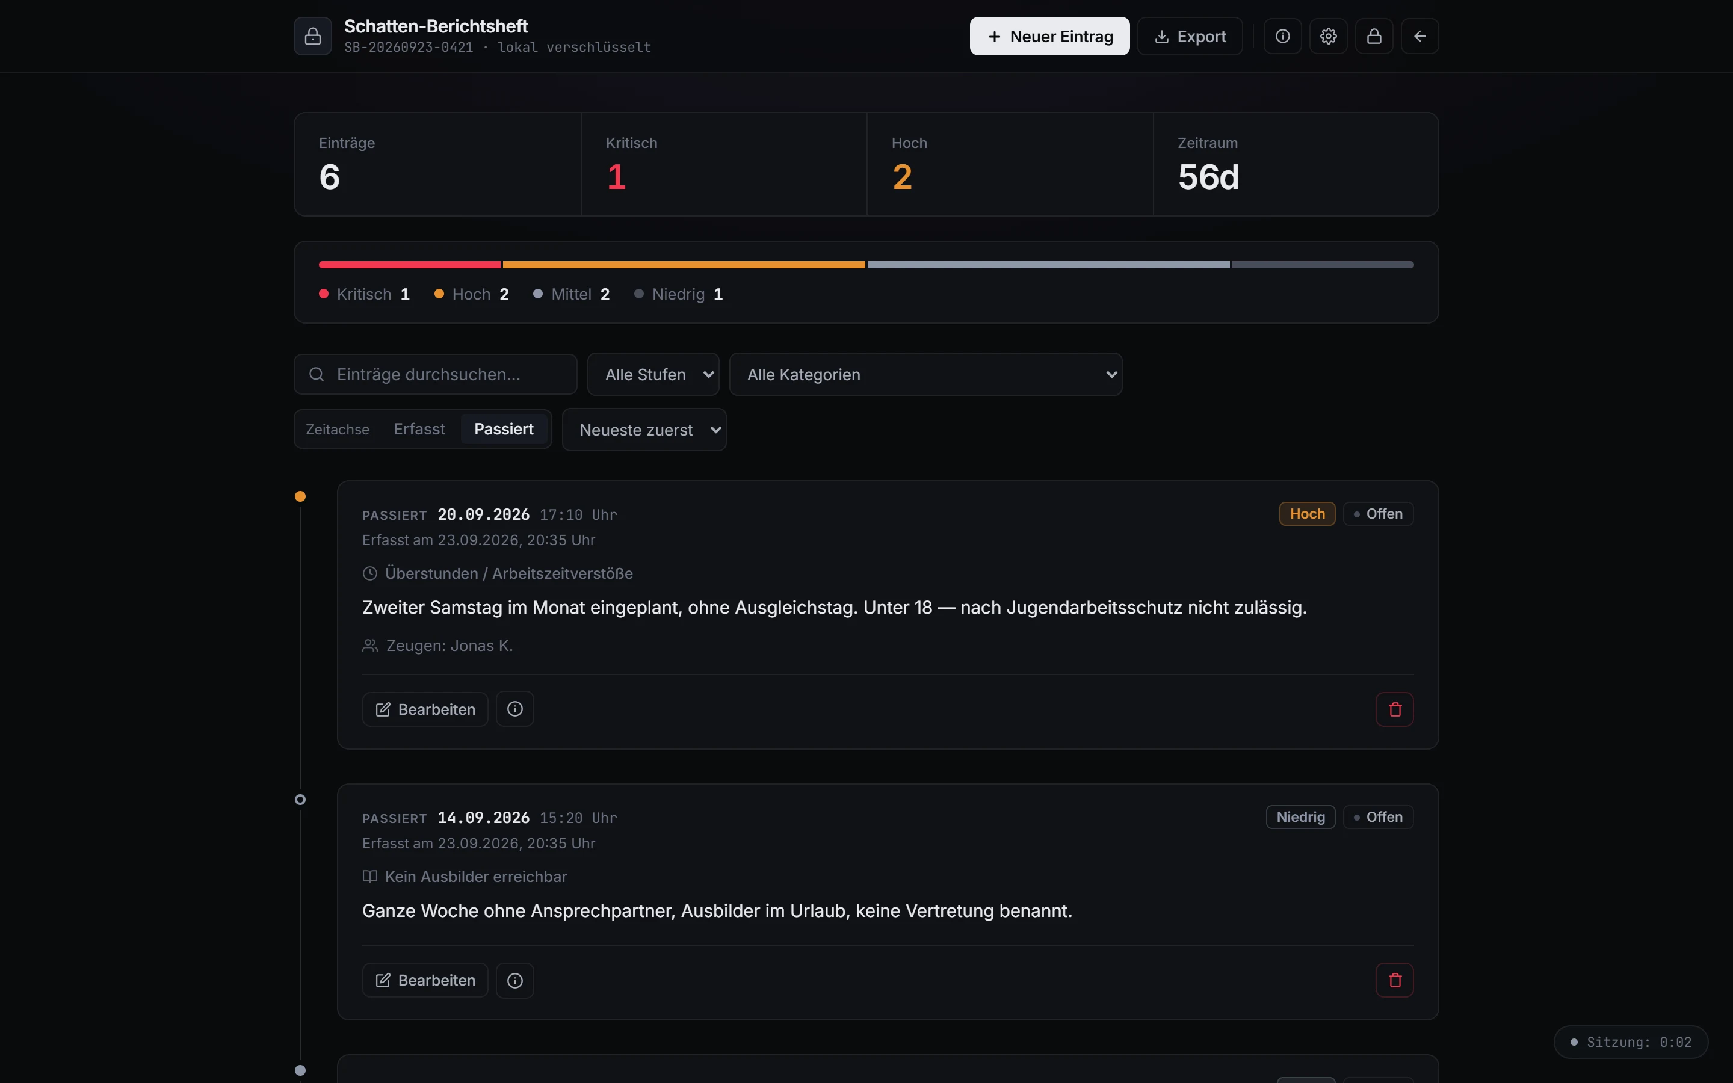Screen dimensions: 1733x1083
Task: Click the orange timeline marker for 20.09.2026
Action: tap(300, 496)
